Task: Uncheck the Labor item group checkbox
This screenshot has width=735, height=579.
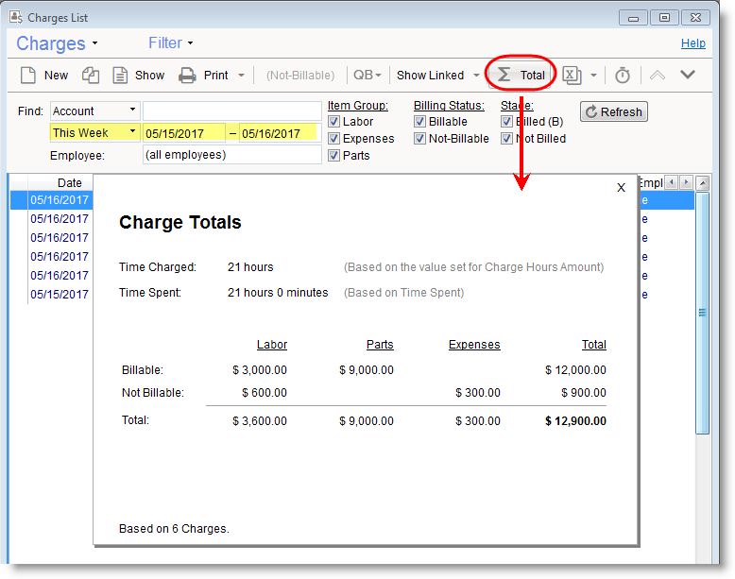Action: tap(333, 122)
